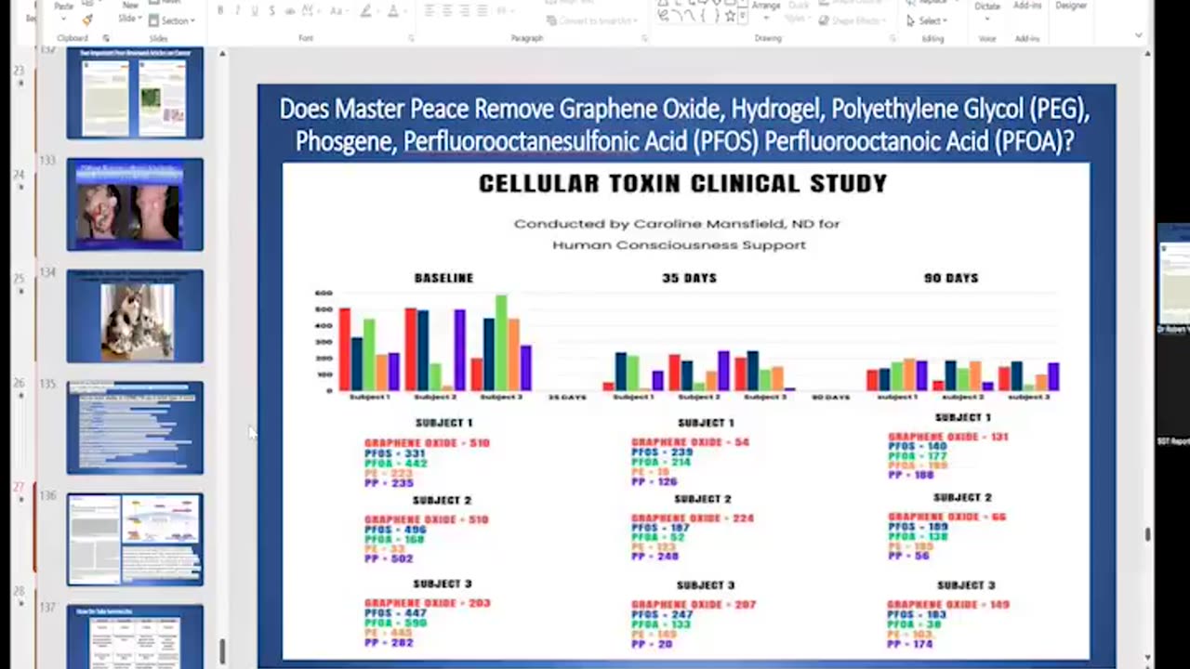The height and width of the screenshot is (669, 1190).
Task: Click the slide title about Master Peace
Action: tap(685, 125)
